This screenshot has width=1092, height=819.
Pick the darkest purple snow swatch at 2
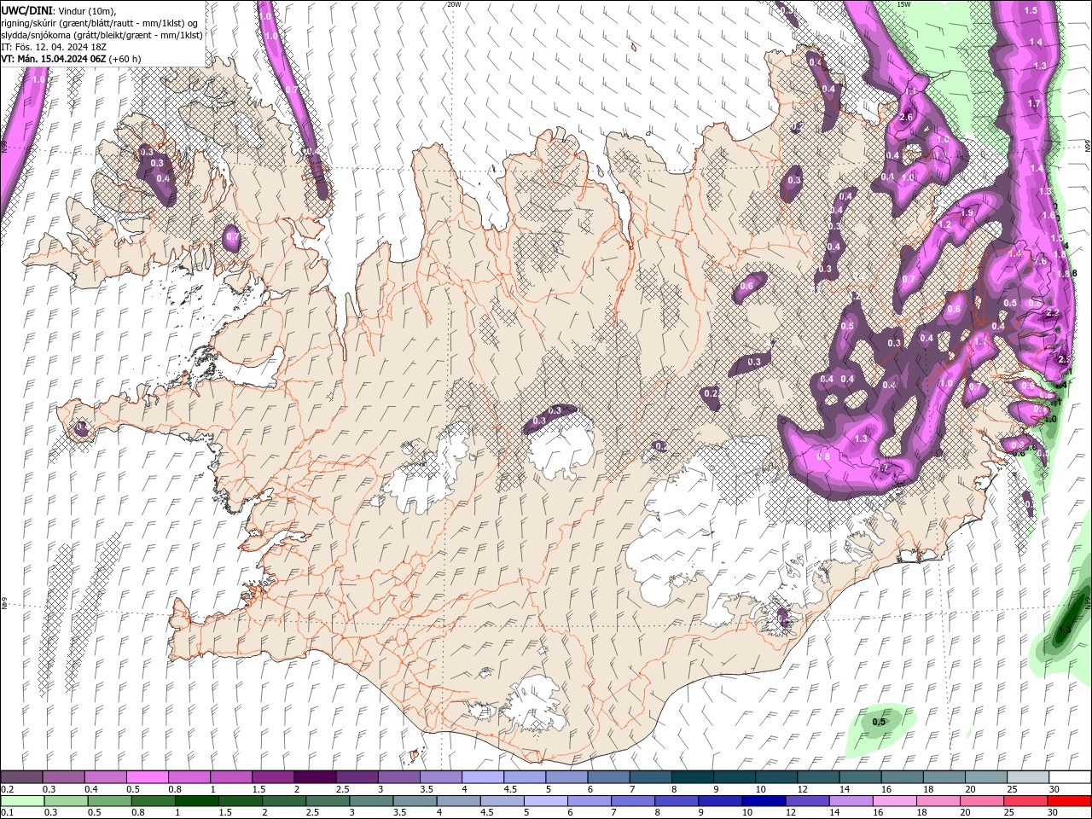pos(315,777)
